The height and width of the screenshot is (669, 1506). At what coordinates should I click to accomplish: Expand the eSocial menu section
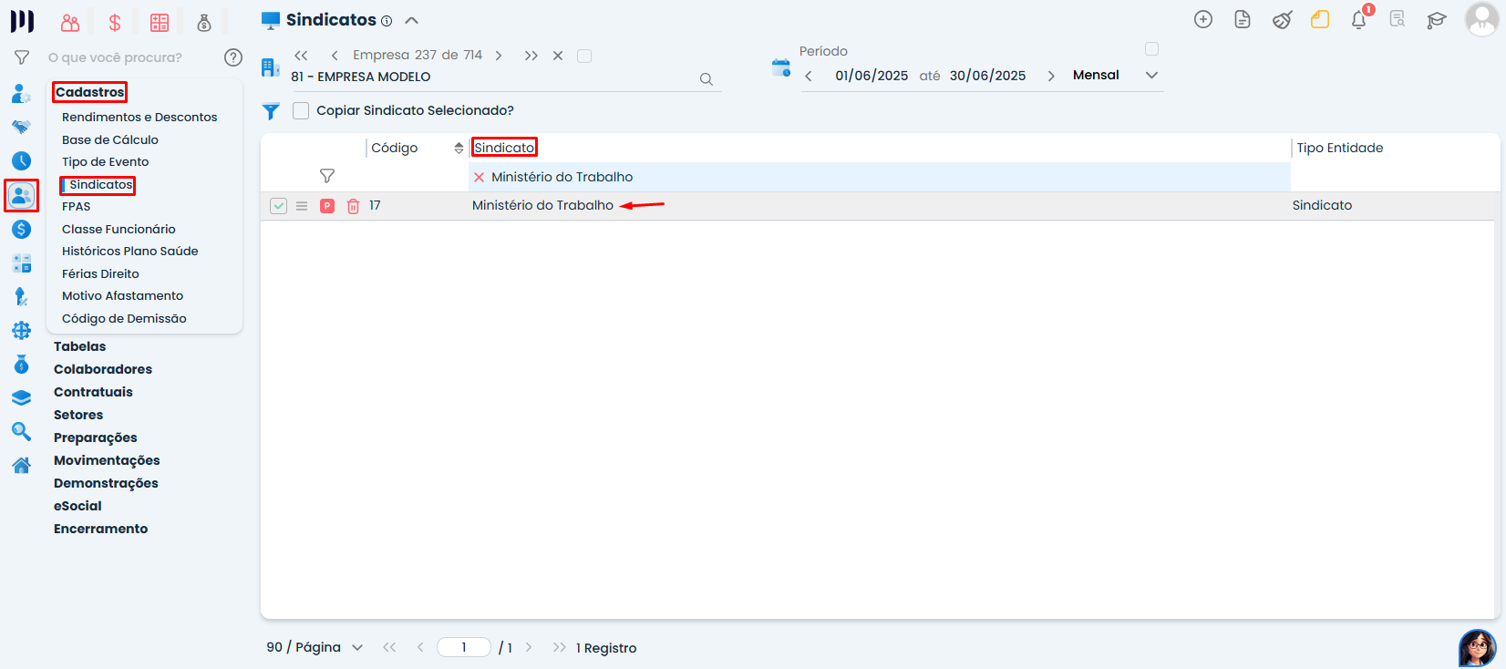pyautogui.click(x=77, y=506)
